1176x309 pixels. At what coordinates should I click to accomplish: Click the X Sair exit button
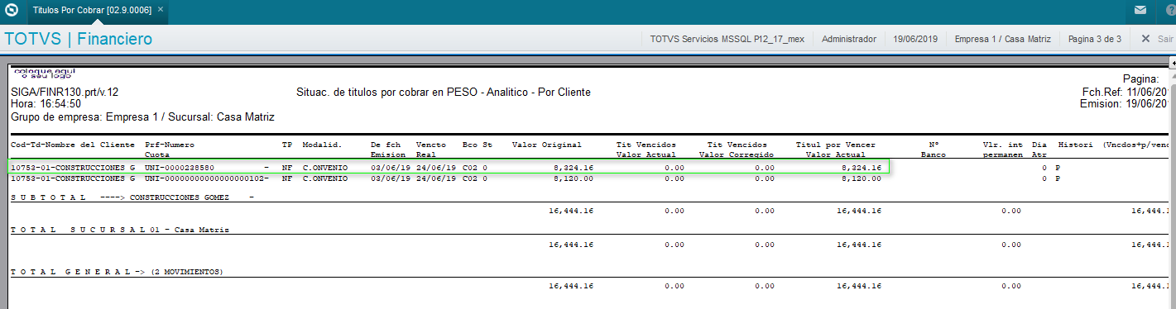click(x=1157, y=39)
